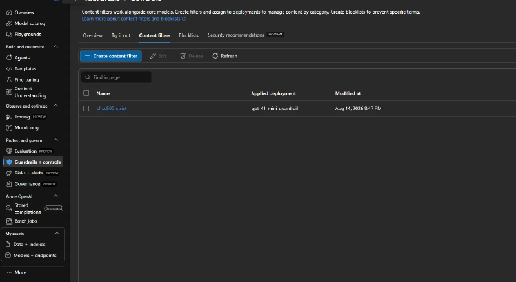Collapse the Build and customize section
The height and width of the screenshot is (282, 516).
(55, 46)
